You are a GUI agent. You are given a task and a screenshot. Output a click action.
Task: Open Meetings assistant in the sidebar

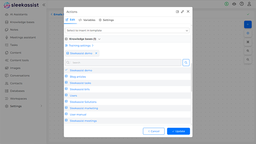pyautogui.click(x=23, y=37)
